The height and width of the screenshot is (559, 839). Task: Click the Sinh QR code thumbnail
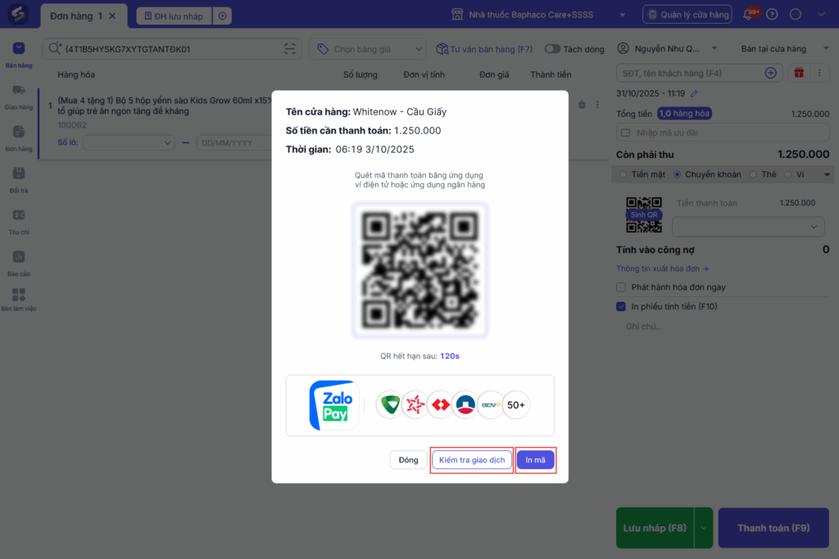click(x=644, y=214)
